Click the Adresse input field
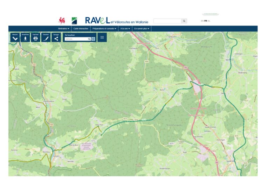This screenshot has height=190, width=269. pos(76,39)
